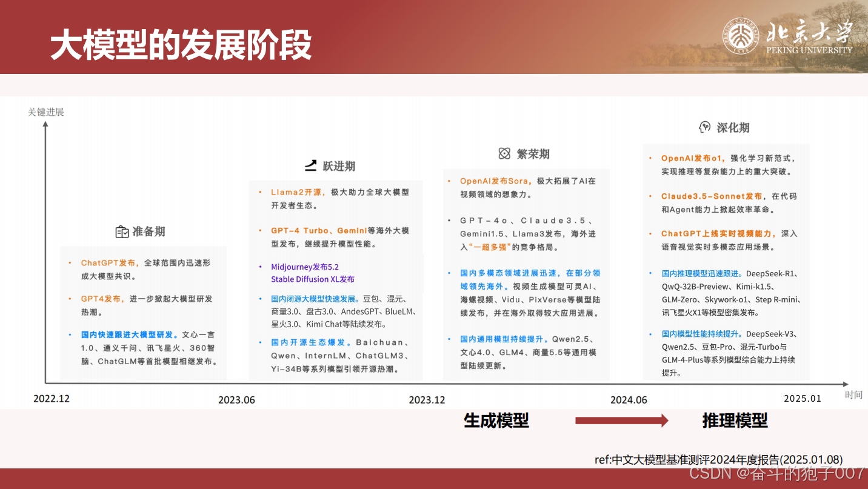Click the 深化期 stage heading

tap(733, 128)
